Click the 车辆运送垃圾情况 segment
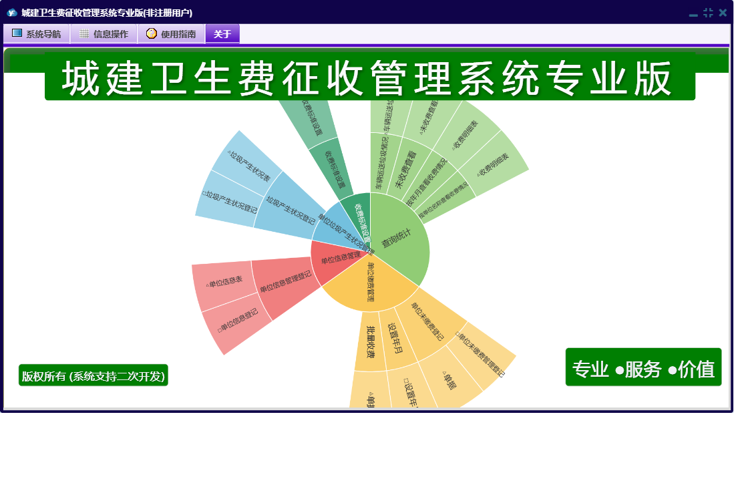Screen dimensions: 734x483 point(383,163)
